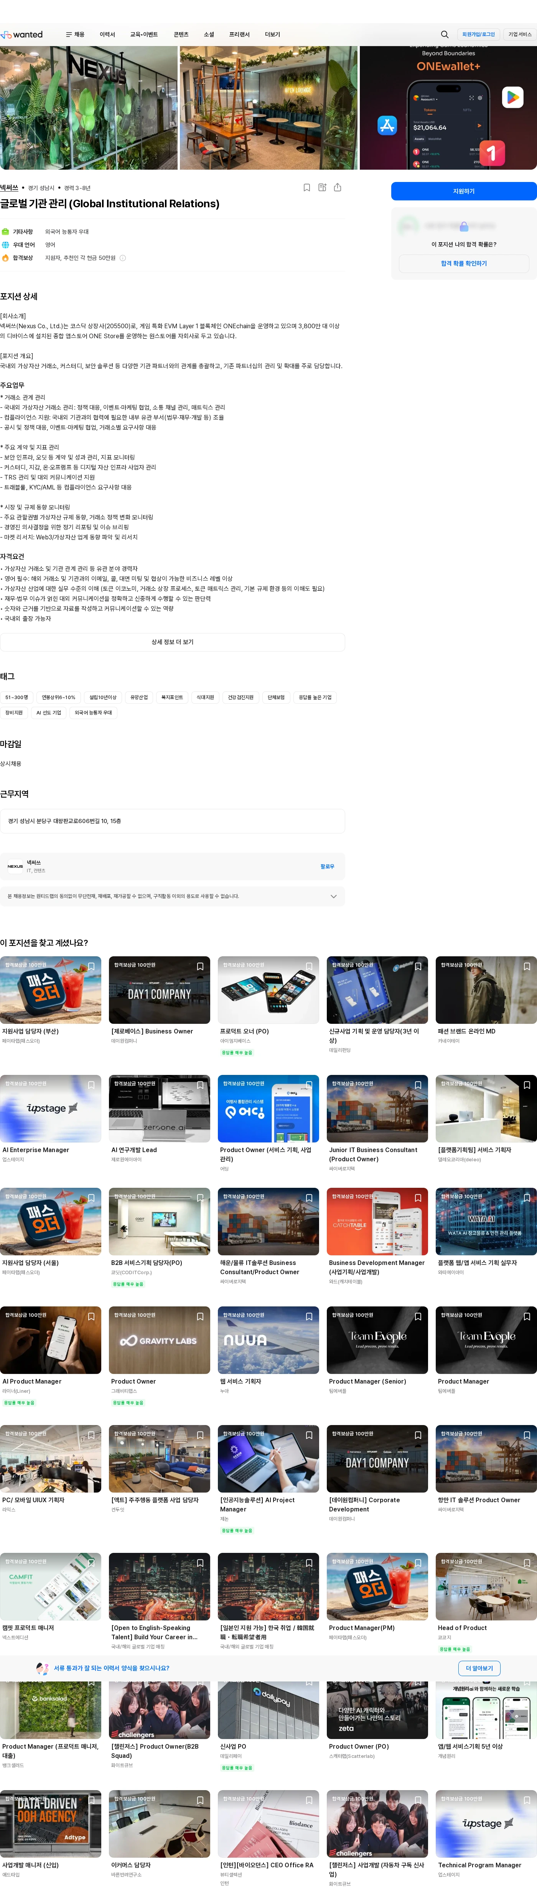The height and width of the screenshot is (1903, 537).
Task: Bookmark the B2B 서비스기획 담당자(PO) card
Action: [x=200, y=1198]
